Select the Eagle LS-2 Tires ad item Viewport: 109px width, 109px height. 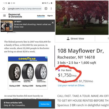[x=15, y=75]
